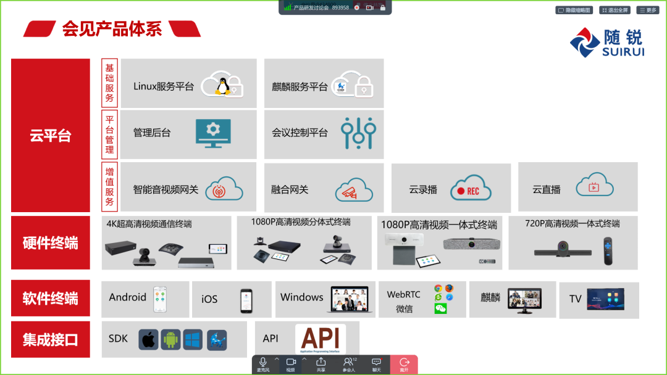Toggle the video camera button
Screen dimensions: 667x375
point(291,363)
